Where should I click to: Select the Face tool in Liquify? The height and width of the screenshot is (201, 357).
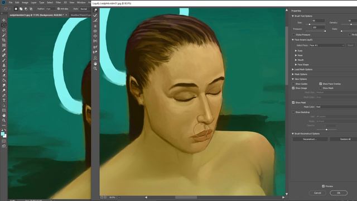[x=95, y=58]
